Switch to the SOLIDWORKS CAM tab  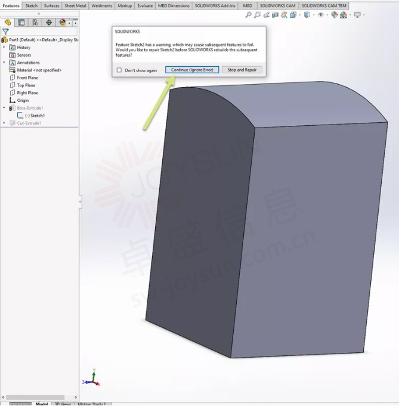pyautogui.click(x=277, y=6)
